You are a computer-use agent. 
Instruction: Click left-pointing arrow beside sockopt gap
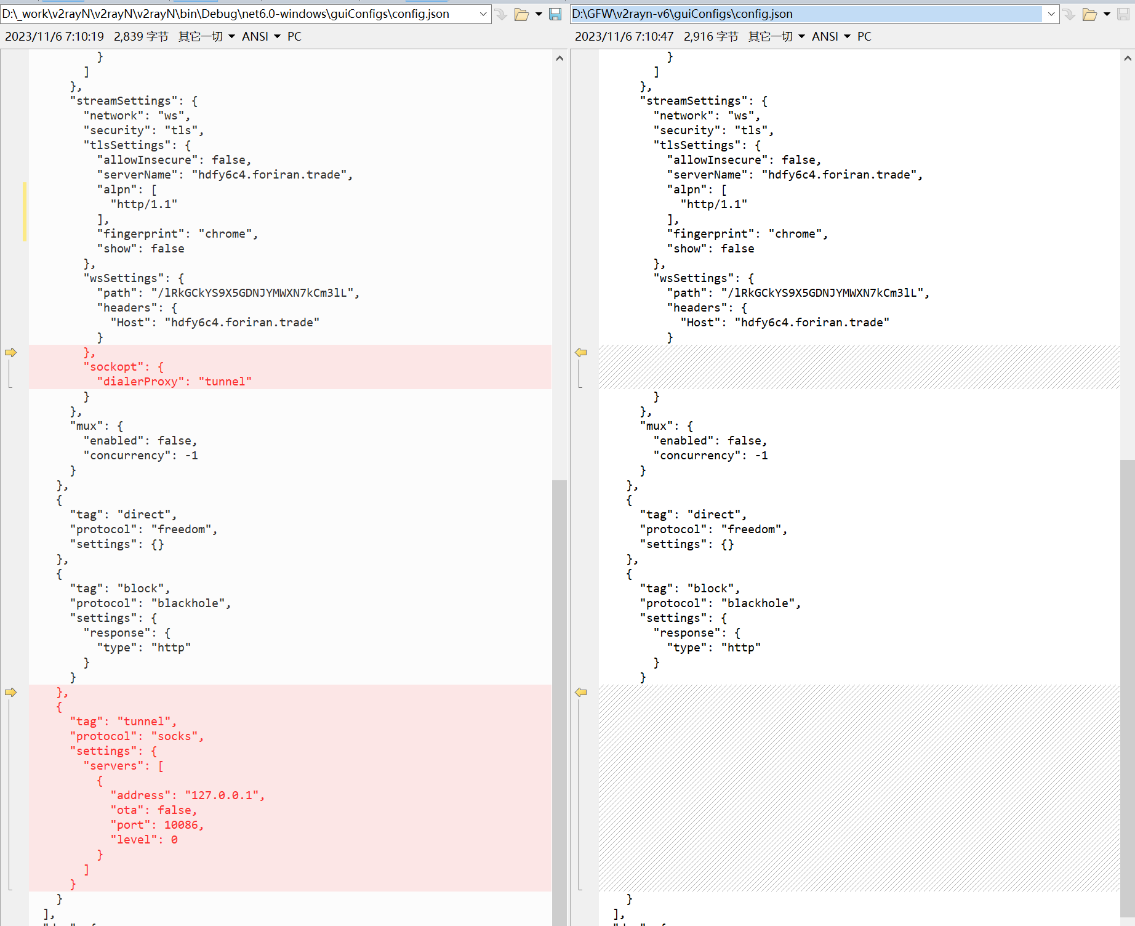click(580, 352)
